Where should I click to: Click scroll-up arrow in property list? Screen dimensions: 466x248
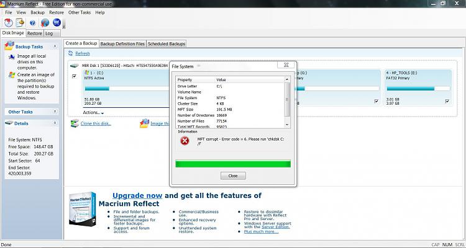[x=287, y=79]
